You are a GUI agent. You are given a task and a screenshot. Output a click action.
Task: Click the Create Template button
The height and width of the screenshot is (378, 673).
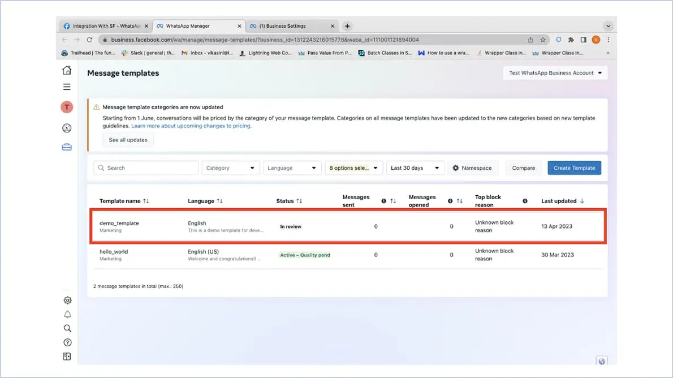pyautogui.click(x=574, y=168)
